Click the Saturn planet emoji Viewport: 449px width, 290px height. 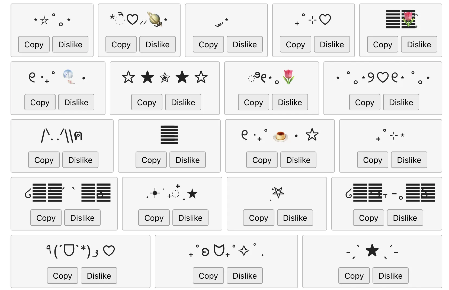155,19
